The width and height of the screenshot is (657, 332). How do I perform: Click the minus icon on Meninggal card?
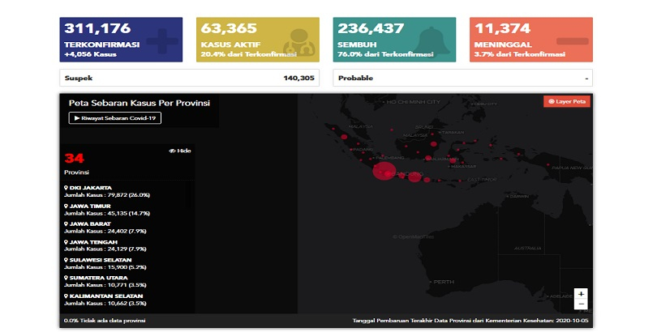click(x=573, y=41)
